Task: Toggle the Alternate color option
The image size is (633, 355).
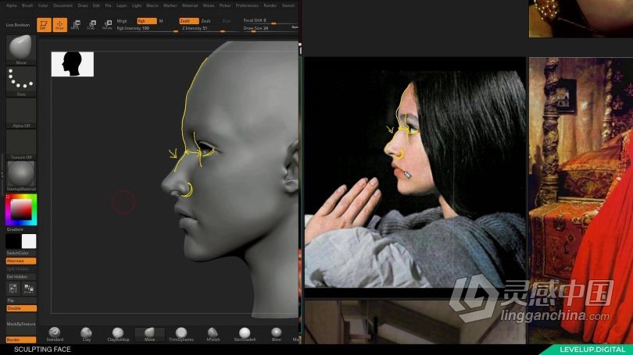Action: (21, 261)
